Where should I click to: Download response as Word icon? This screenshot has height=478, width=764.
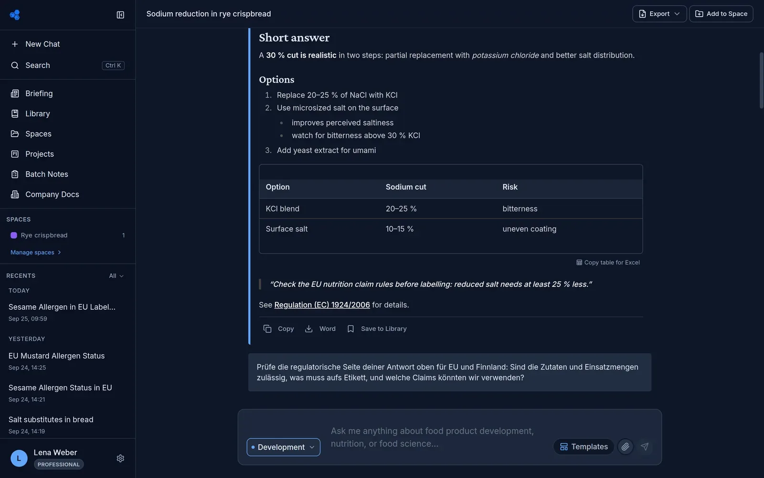pos(309,329)
